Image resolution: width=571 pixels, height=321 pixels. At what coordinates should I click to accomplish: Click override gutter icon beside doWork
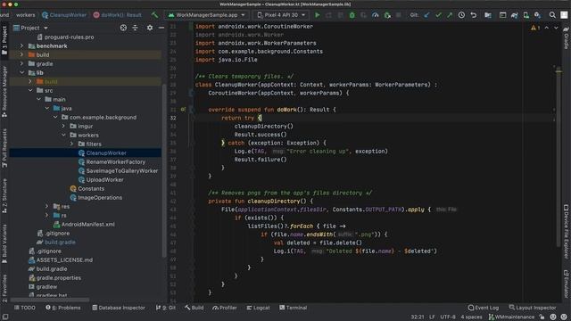[x=183, y=109]
